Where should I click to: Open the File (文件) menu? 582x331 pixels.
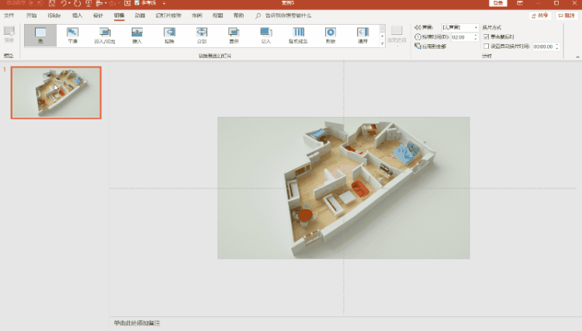pyautogui.click(x=9, y=16)
